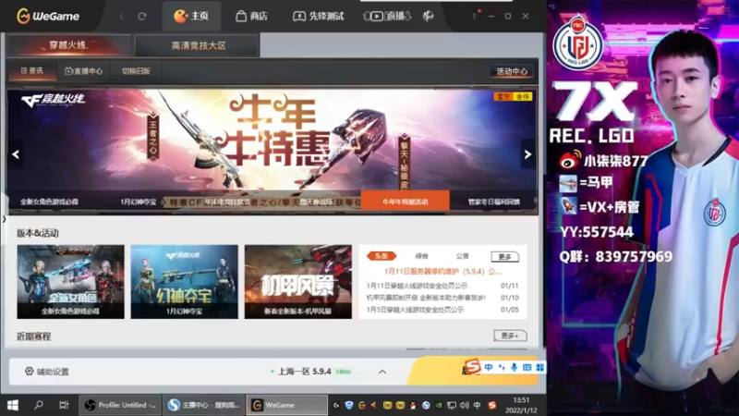Viewport: 739px width, 416px height.
Task: Refresh the WeGame page
Action: point(142,17)
